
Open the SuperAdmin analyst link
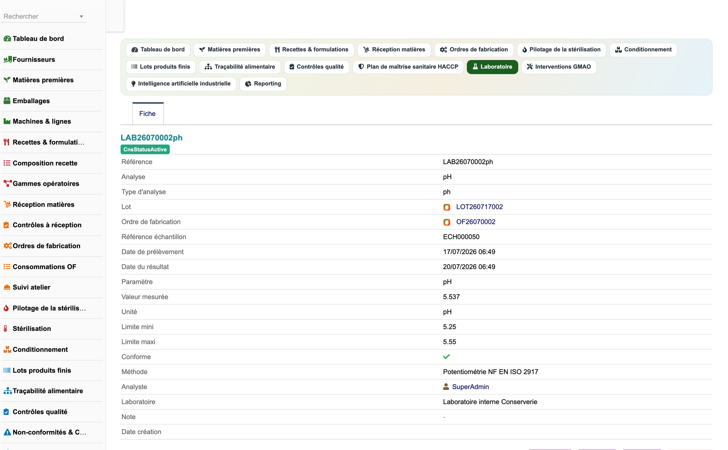(470, 387)
